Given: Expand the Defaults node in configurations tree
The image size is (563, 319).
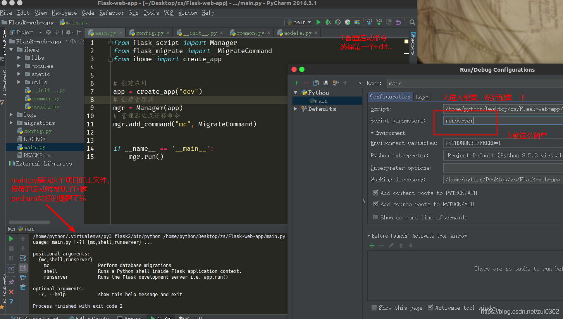Looking at the screenshot, I should (x=296, y=109).
